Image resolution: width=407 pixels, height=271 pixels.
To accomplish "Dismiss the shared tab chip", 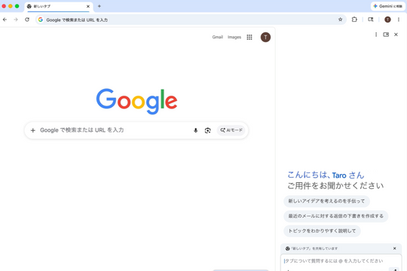I will coord(394,248).
